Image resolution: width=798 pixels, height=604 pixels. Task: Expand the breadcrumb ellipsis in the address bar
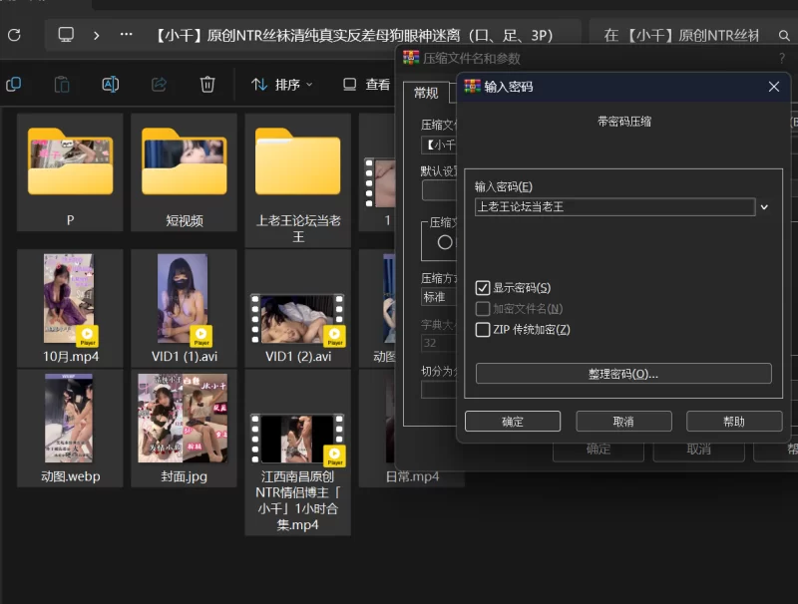point(126,35)
